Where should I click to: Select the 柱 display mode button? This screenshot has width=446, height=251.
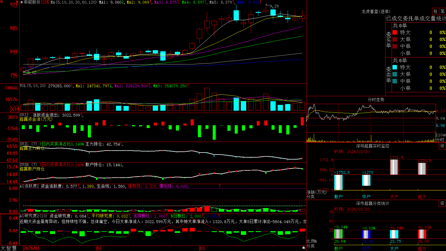435,11
